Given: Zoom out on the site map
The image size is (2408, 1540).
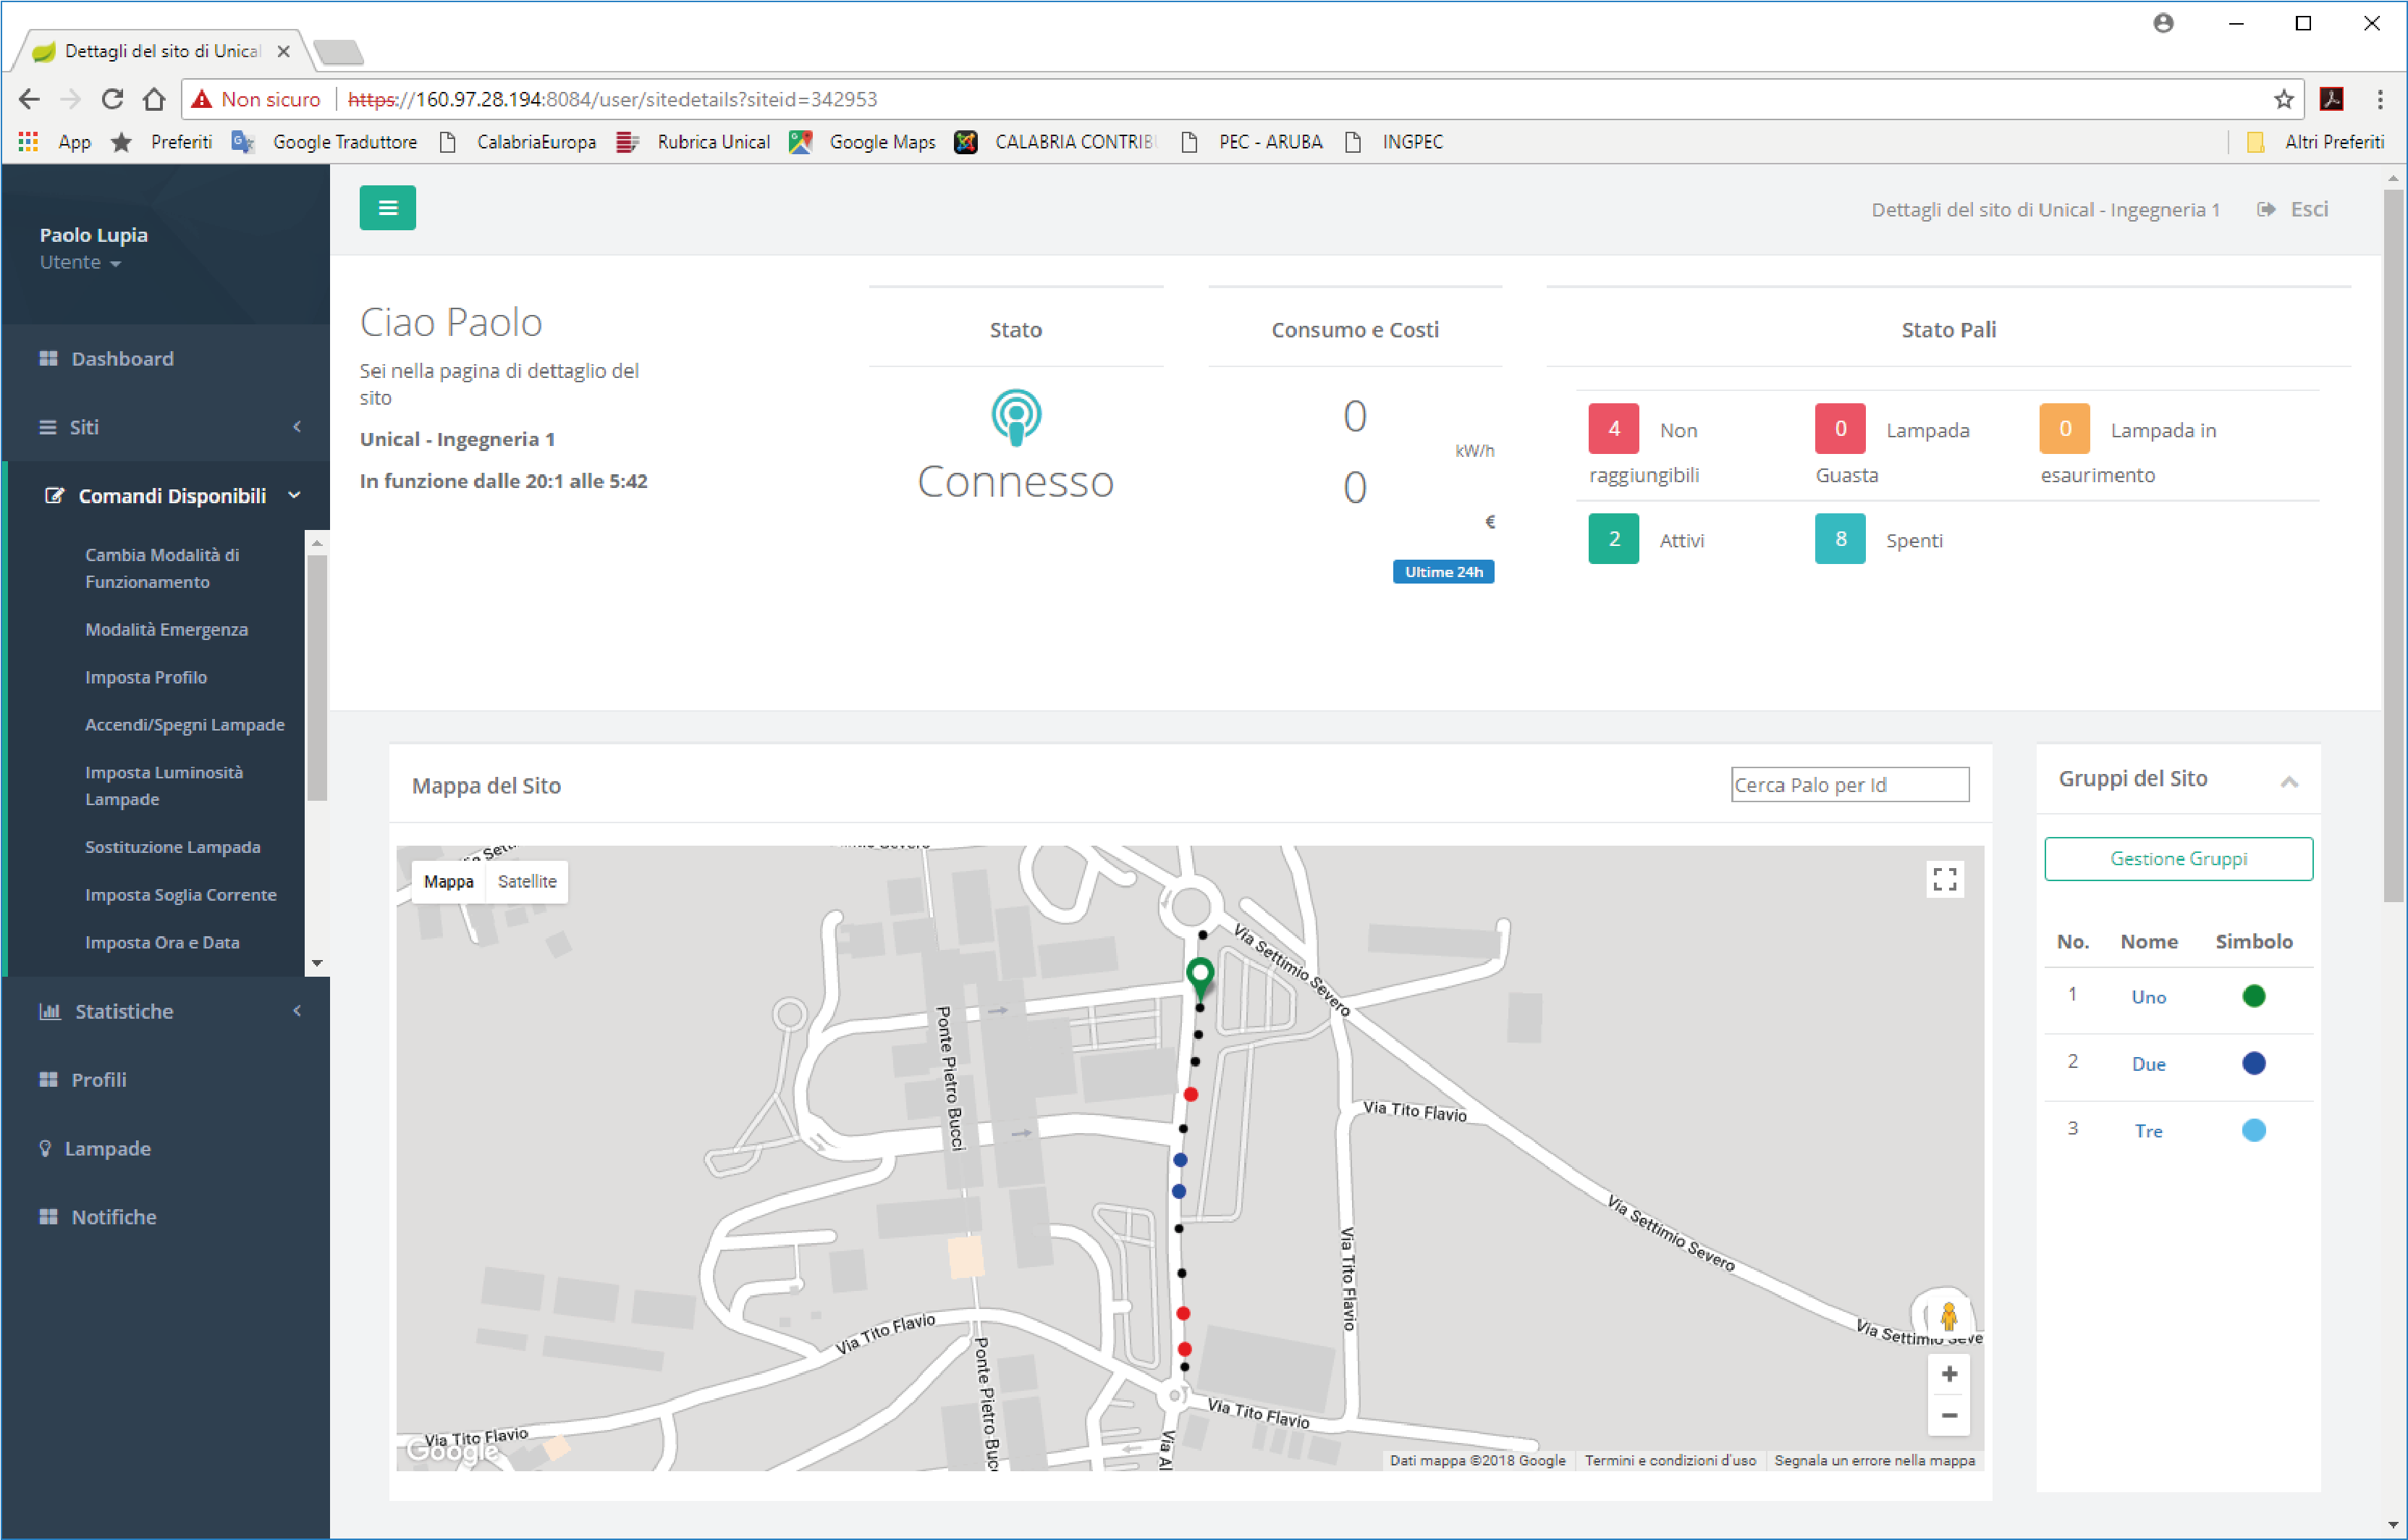Looking at the screenshot, I should click(x=1949, y=1415).
